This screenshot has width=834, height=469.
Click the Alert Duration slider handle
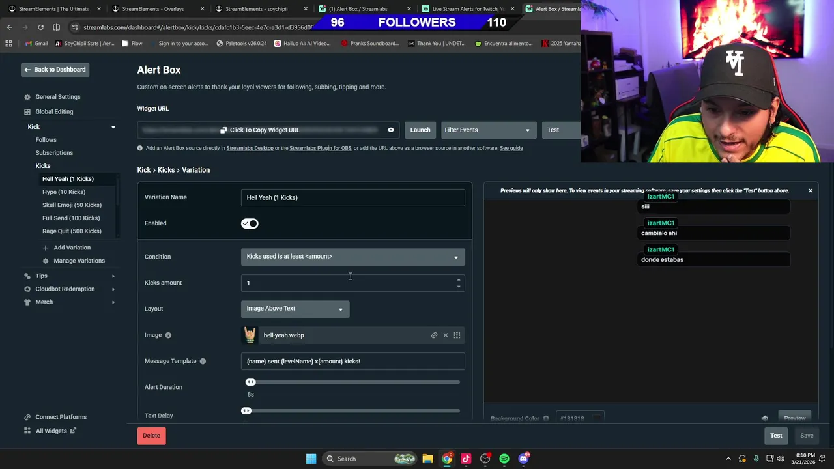[251, 382]
